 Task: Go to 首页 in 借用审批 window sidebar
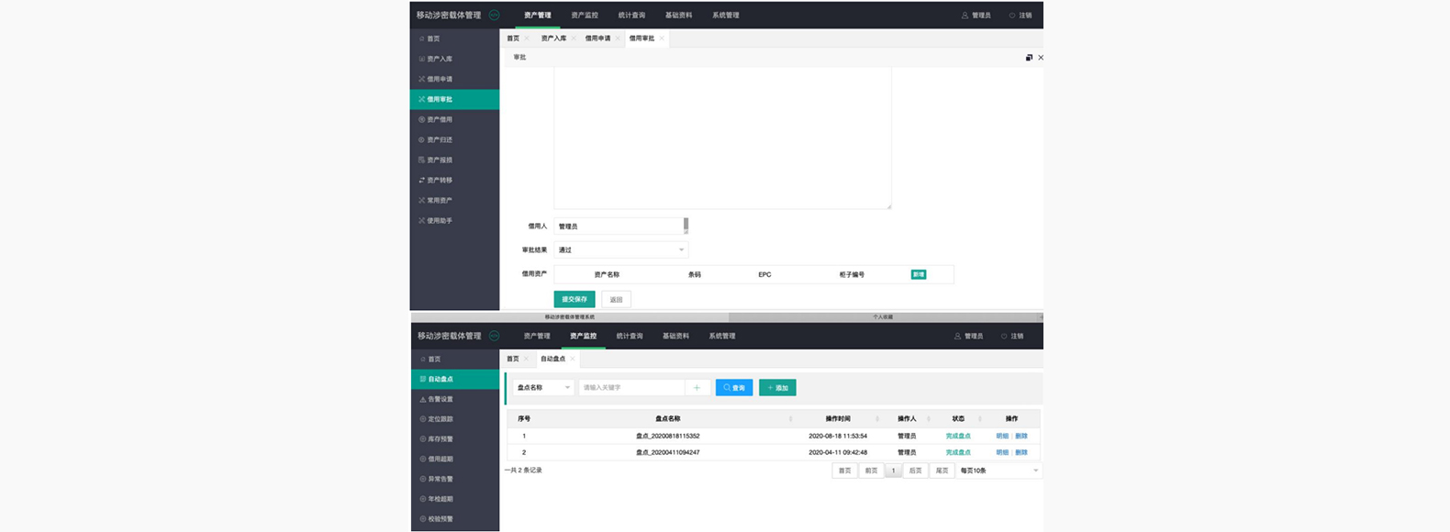[433, 39]
